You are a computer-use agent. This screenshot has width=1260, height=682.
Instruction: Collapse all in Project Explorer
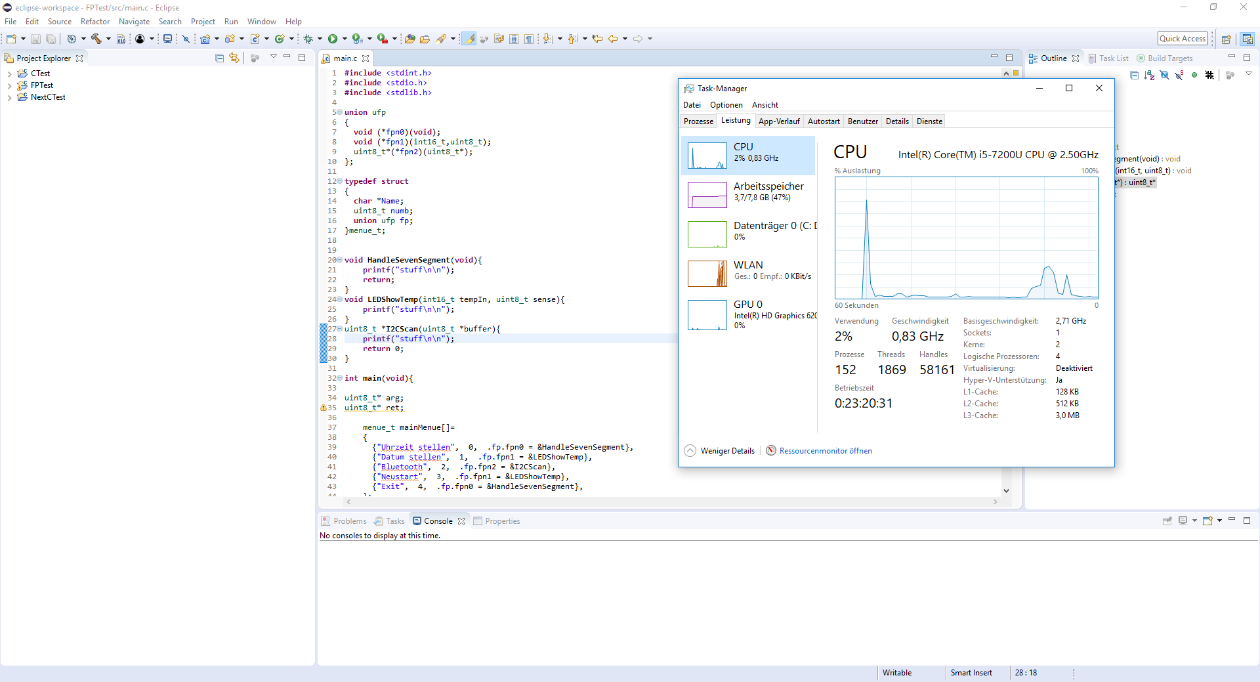point(219,58)
